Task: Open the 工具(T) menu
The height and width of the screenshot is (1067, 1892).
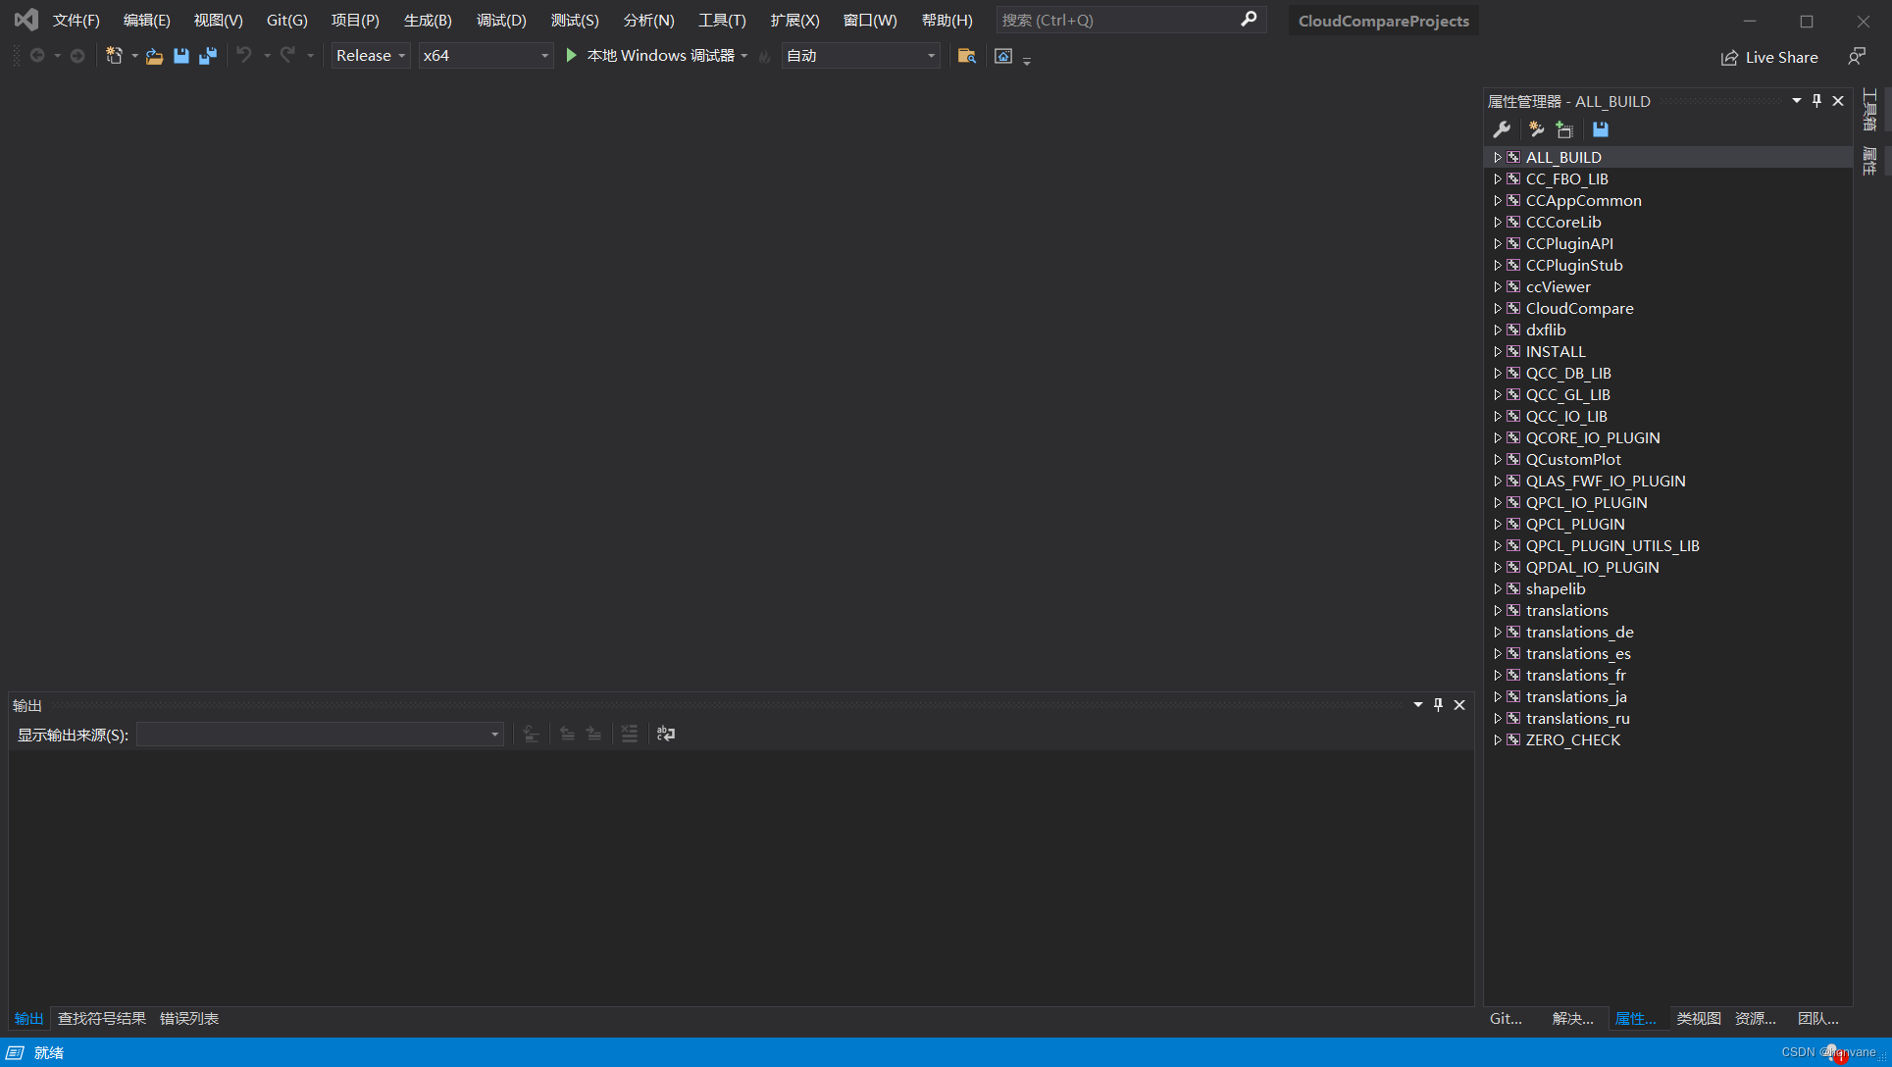Action: coord(722,20)
